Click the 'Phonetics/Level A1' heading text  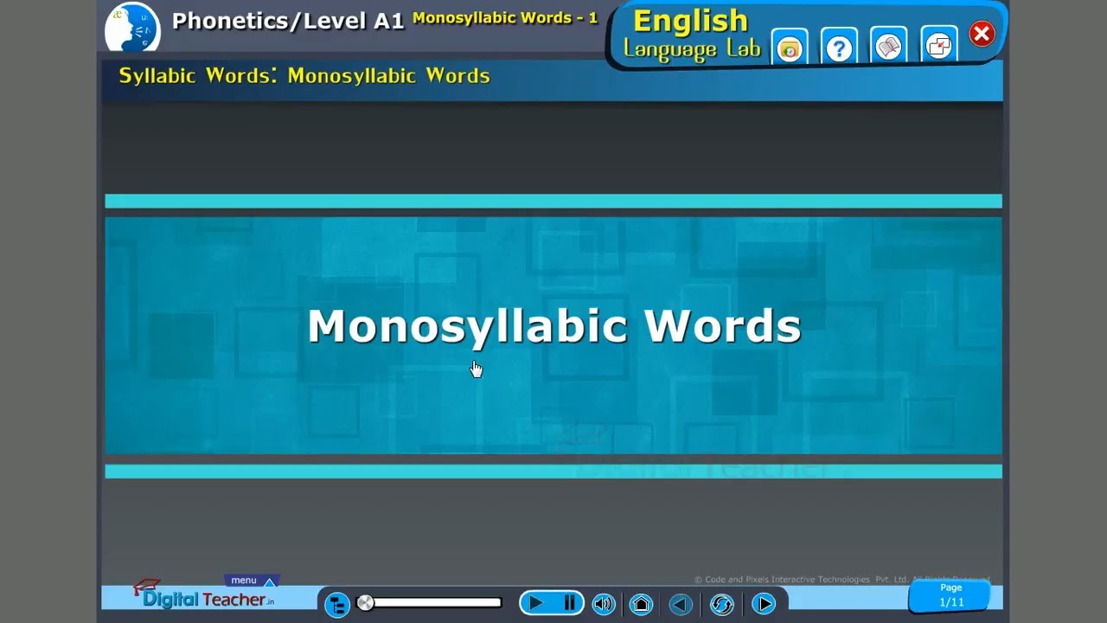[x=288, y=21]
